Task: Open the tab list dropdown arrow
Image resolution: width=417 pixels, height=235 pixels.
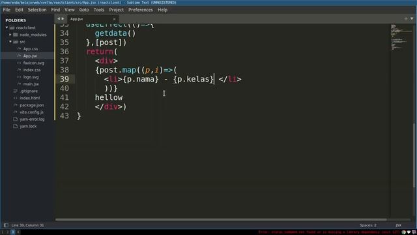Action: point(412,19)
